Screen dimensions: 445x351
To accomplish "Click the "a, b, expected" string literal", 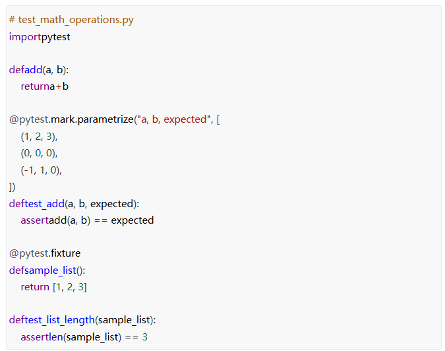I will [x=171, y=119].
